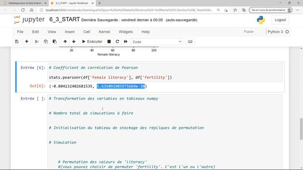This screenshot has height=170, width=303.
Task: Open the View menu
Action: point(52,32)
